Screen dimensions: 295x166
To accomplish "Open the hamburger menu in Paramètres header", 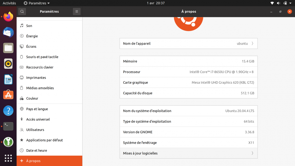I will 77,11.
